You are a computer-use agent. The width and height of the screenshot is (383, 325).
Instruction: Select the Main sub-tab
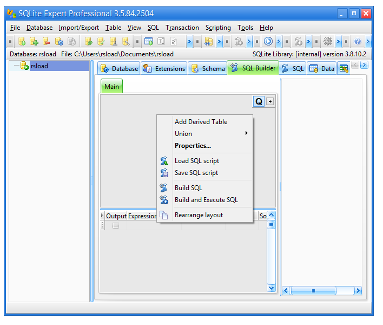[x=111, y=86]
